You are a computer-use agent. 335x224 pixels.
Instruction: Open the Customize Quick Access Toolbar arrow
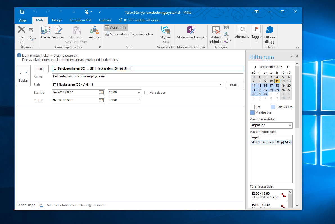coord(99,12)
